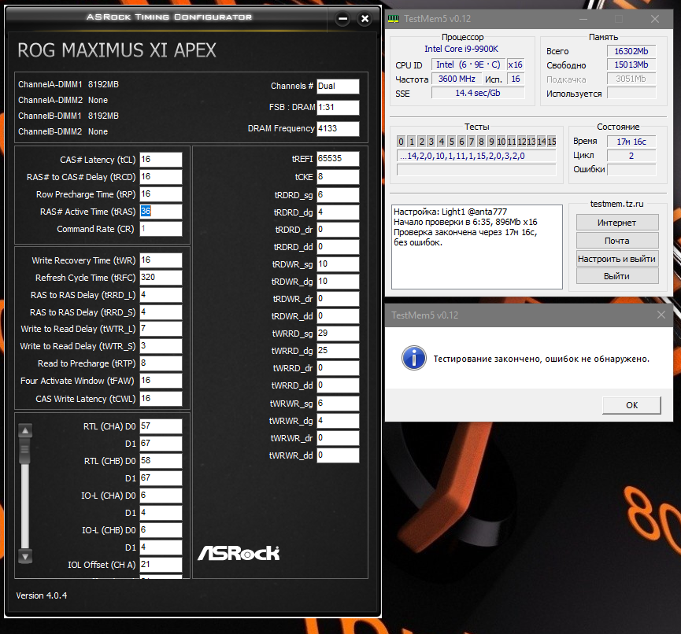The height and width of the screenshot is (634, 681).
Task: Close the TestMem5 message dialog
Action: pyautogui.click(x=661, y=315)
